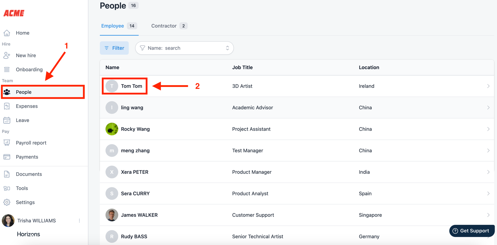The image size is (497, 245).
Task: Click the Filter button
Action: pos(114,48)
